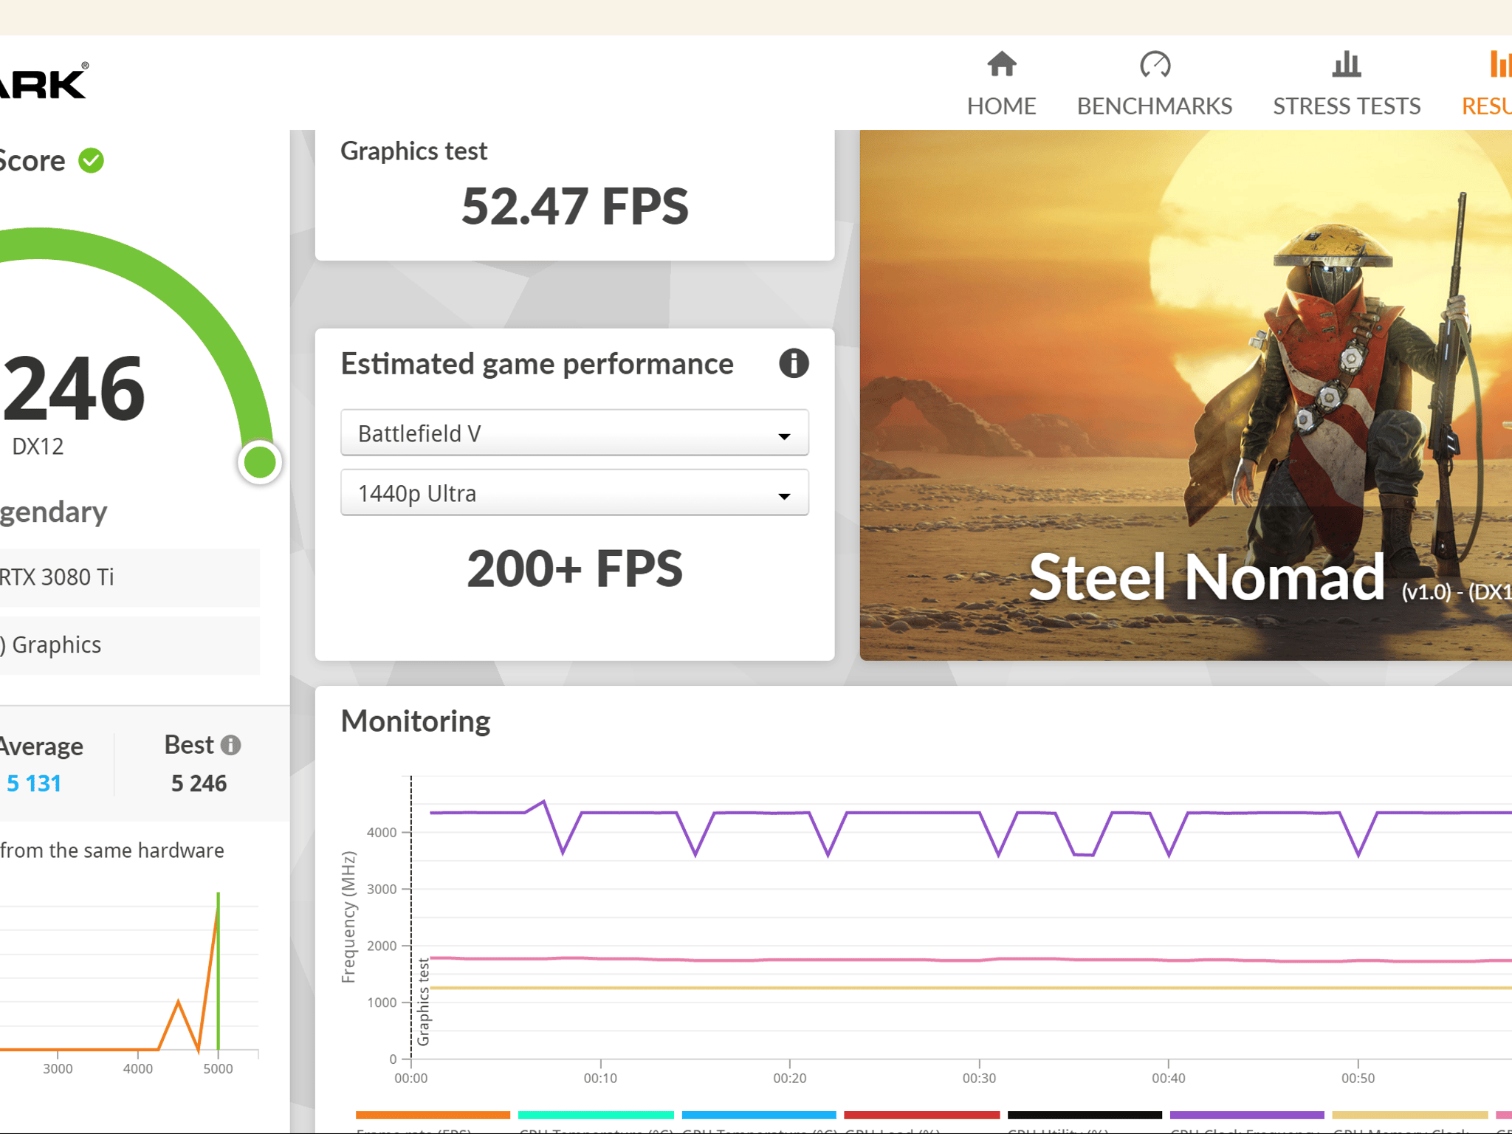Select the STRESS TESTS menu label
This screenshot has height=1134, width=1512.
[1347, 106]
